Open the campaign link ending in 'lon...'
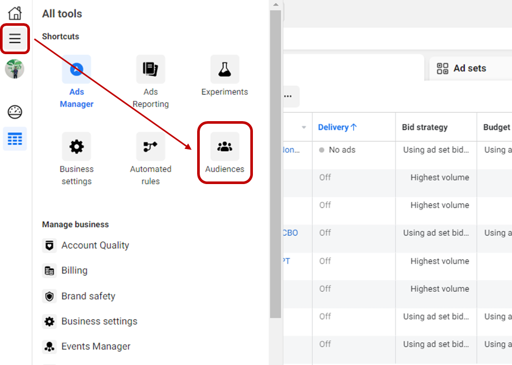The height and width of the screenshot is (365, 512). click(291, 150)
